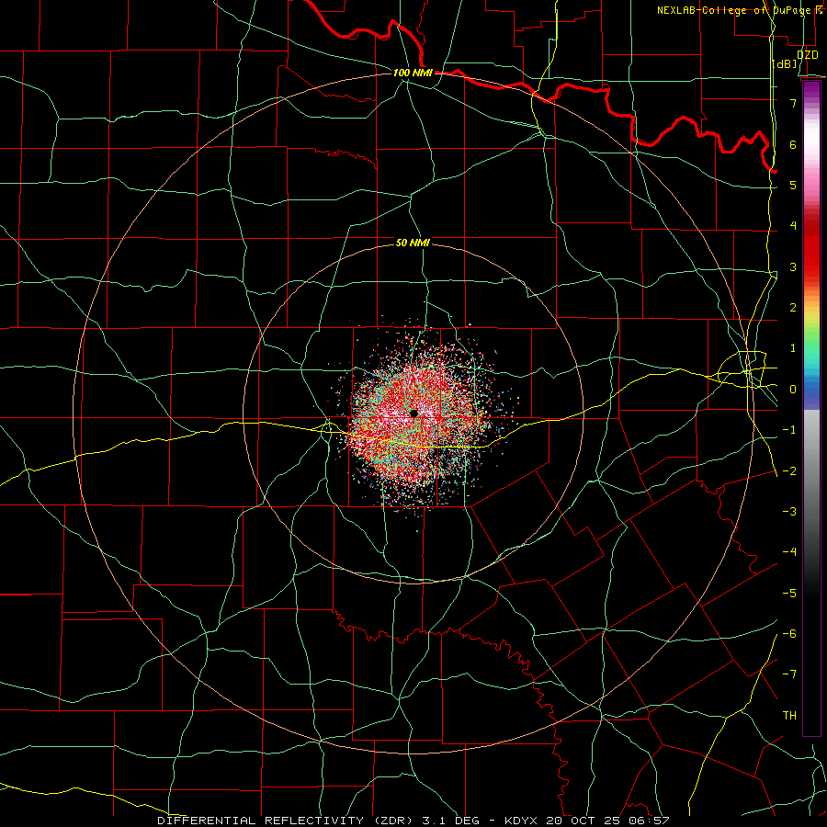Click the 1 value on color scale
This screenshot has width=827, height=827.
[793, 347]
